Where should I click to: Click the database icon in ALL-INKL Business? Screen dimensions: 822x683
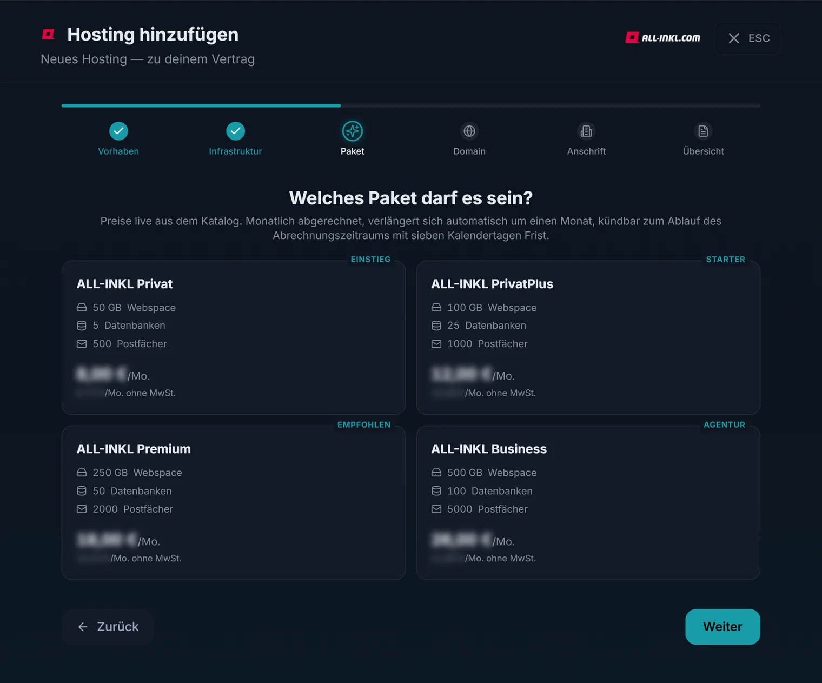tap(436, 491)
